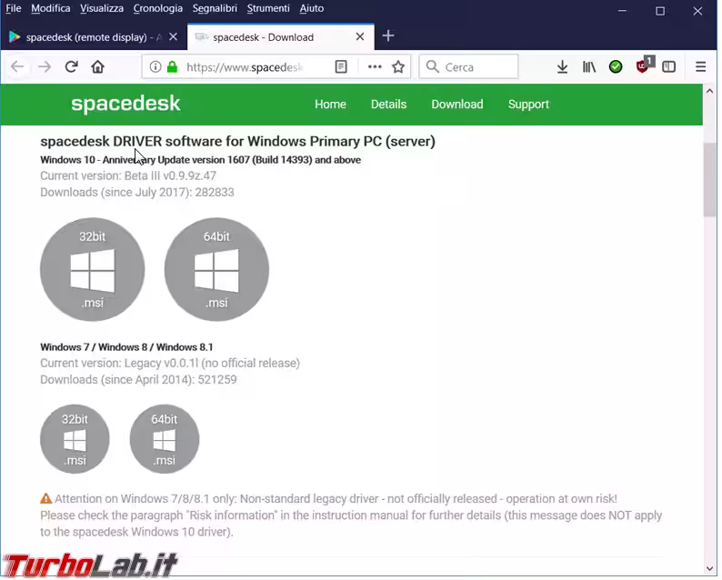Open the Aiuto menu
This screenshot has height=580, width=722.
312,8
